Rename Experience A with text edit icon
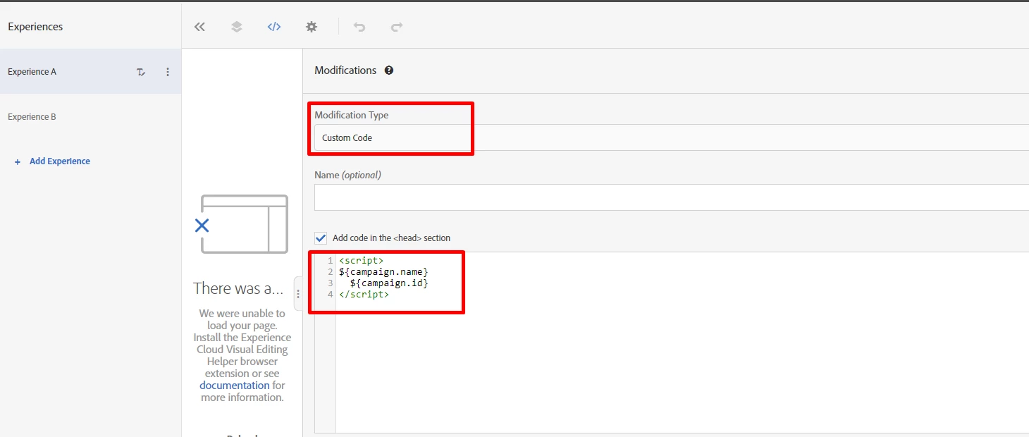 [x=141, y=72]
